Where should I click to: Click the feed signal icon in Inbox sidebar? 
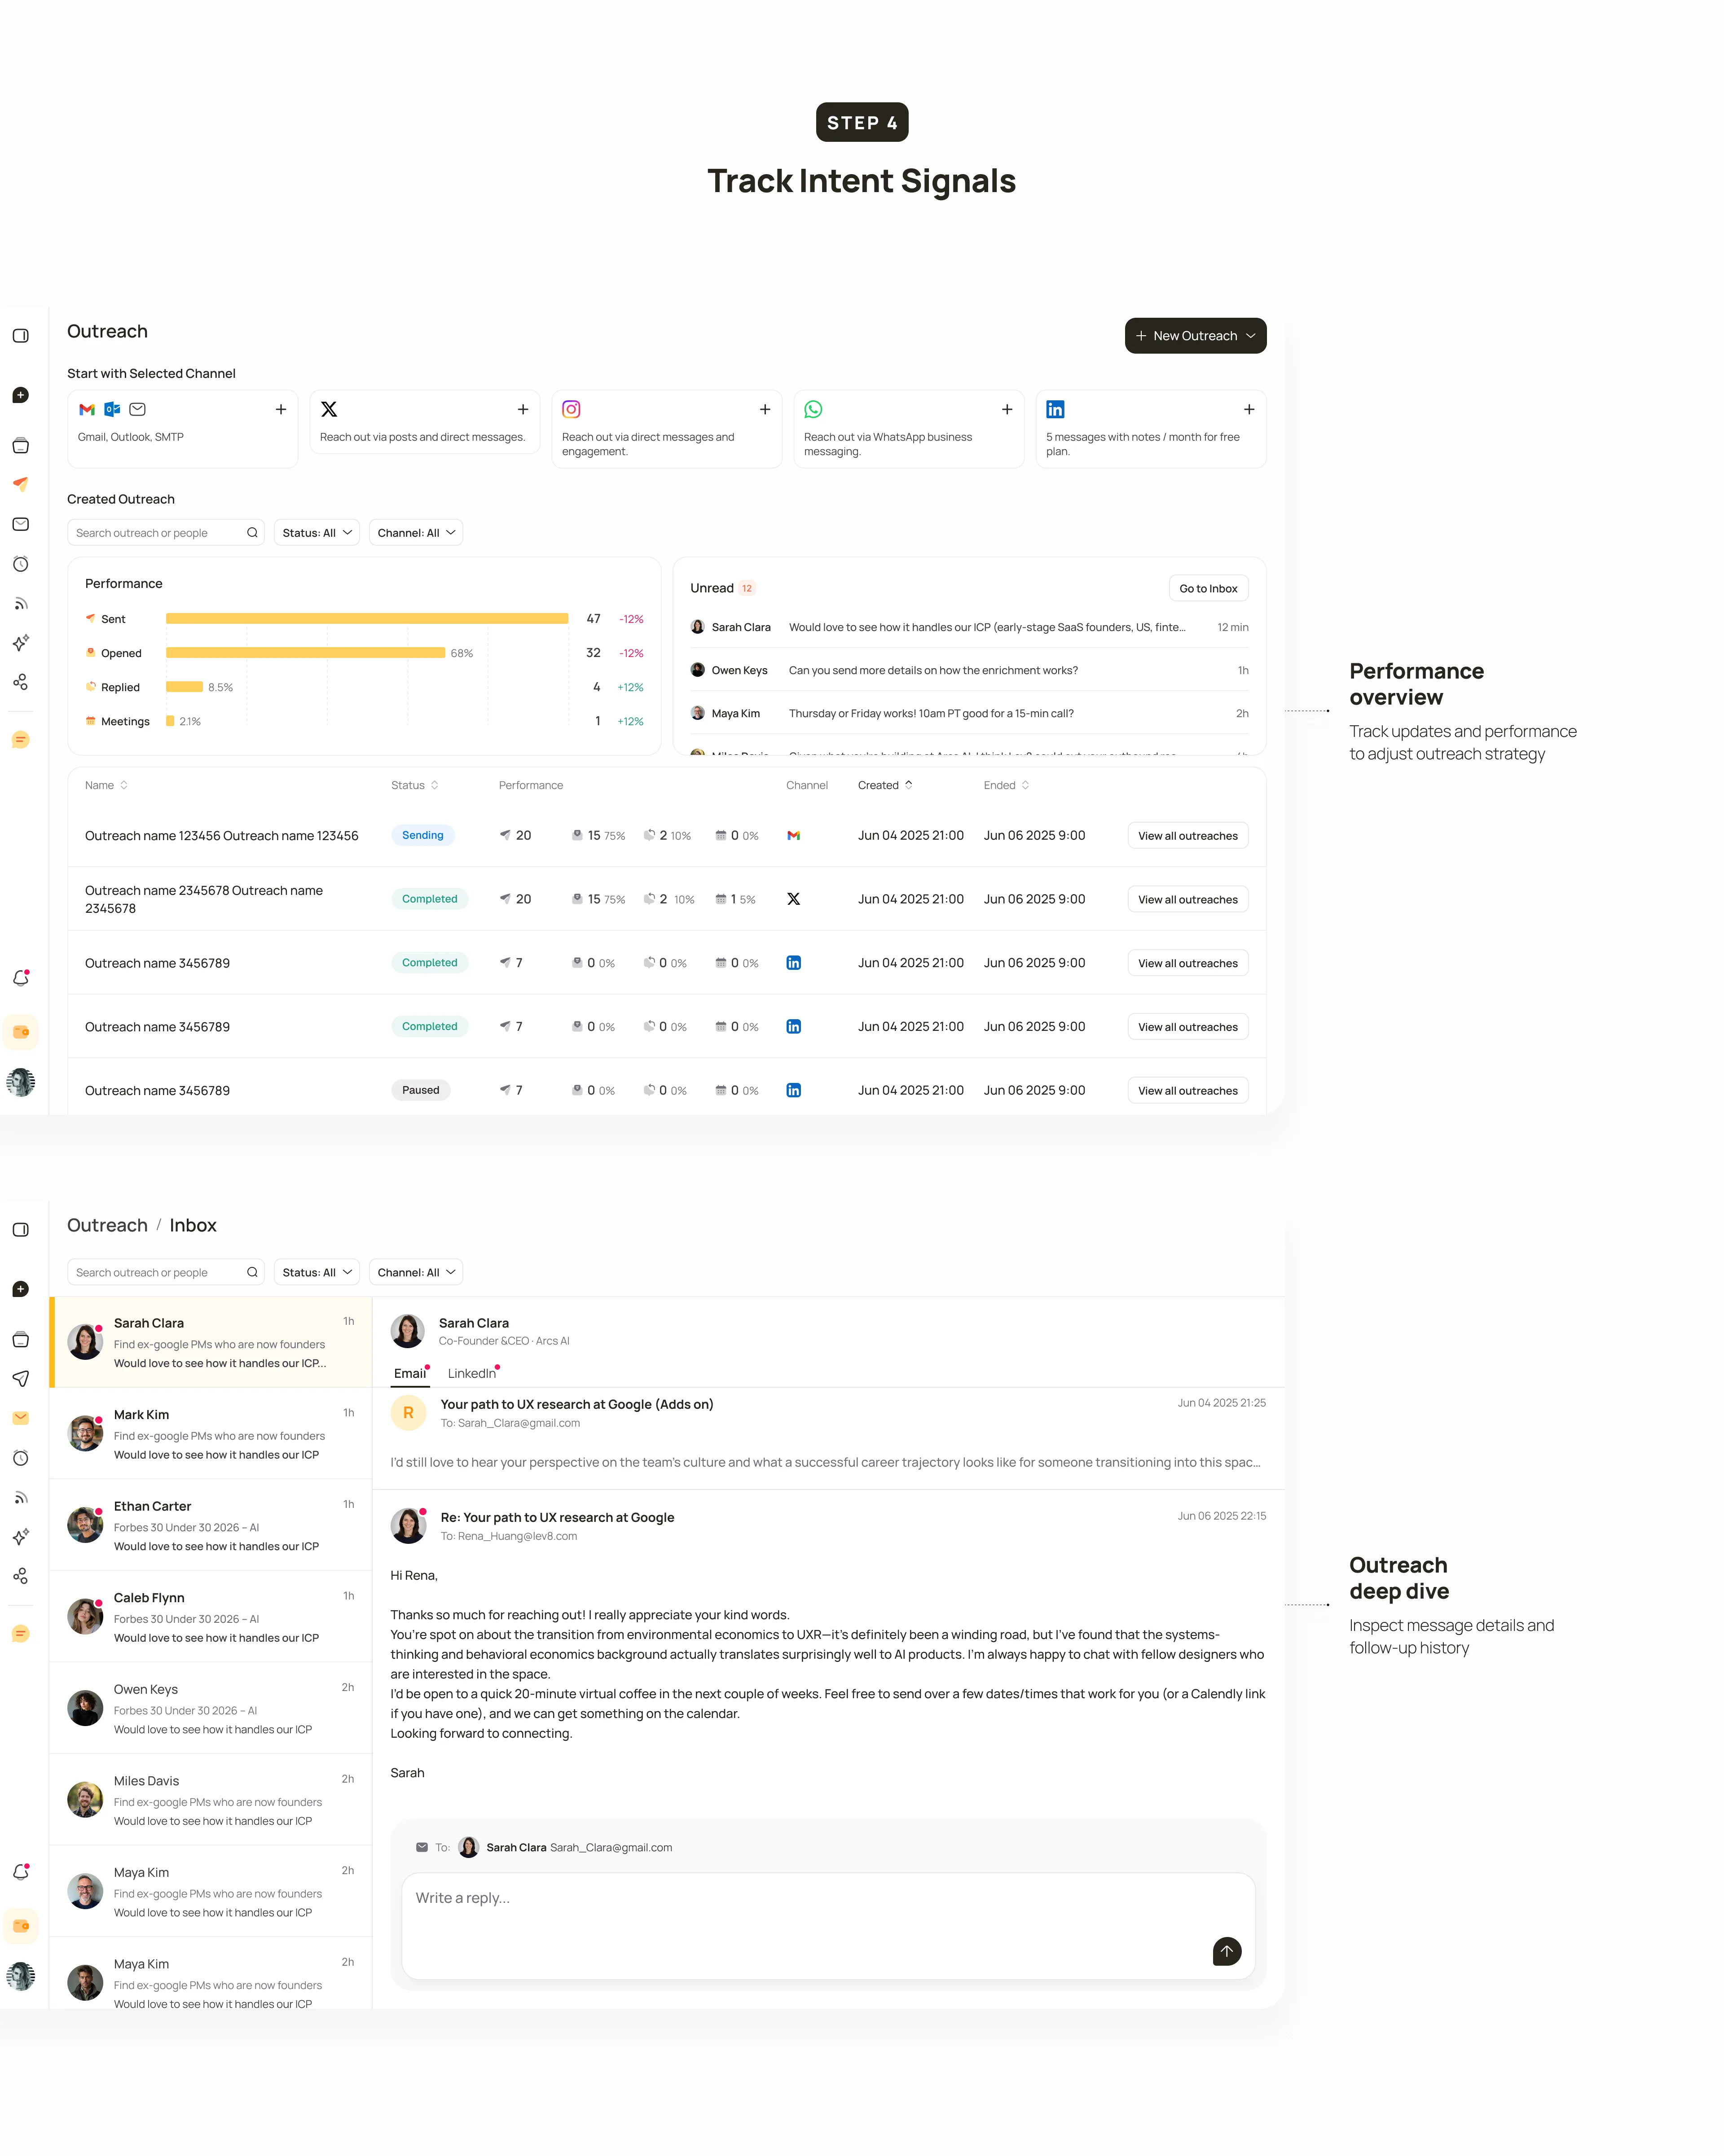[x=21, y=1498]
